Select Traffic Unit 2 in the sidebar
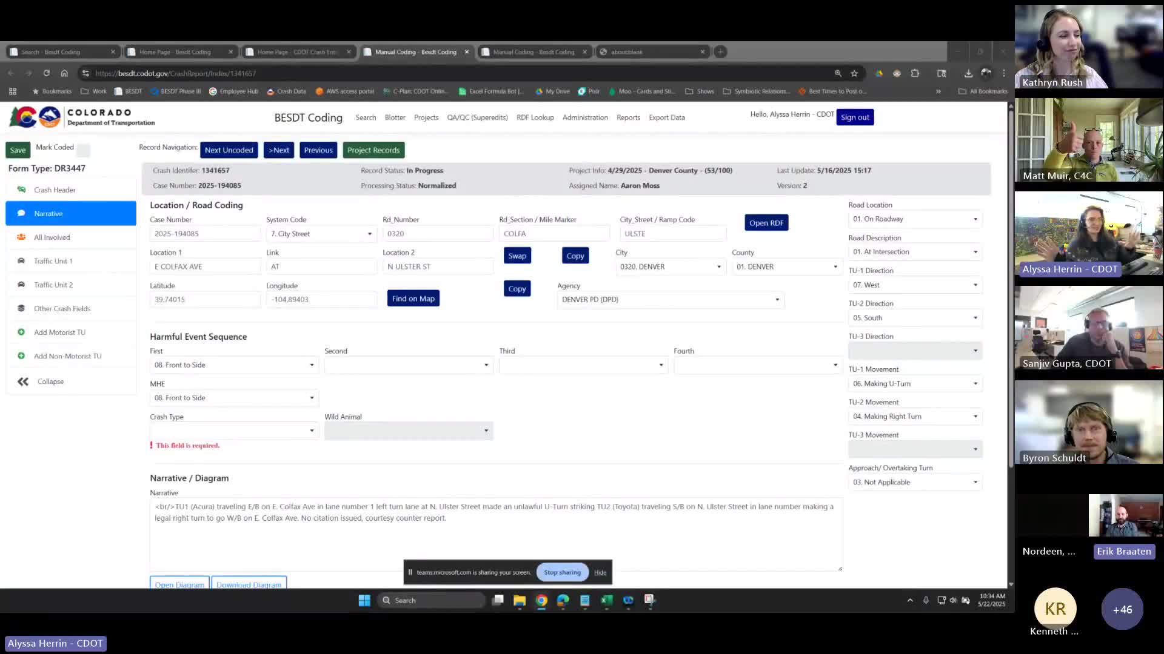Image resolution: width=1164 pixels, height=654 pixels. [x=53, y=285]
